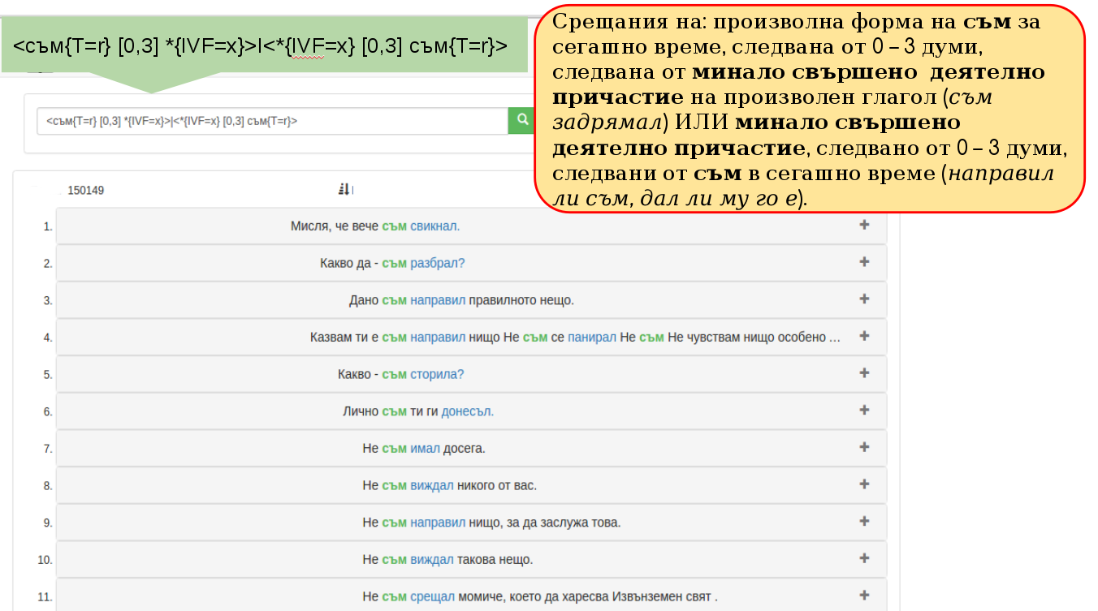1098x611 pixels.
Task: Click the blue word 'свикнал.' in result 1
Action: (434, 226)
